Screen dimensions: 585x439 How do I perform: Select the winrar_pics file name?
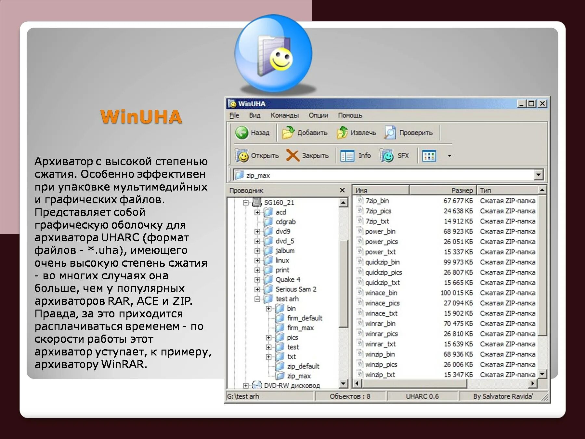(382, 334)
